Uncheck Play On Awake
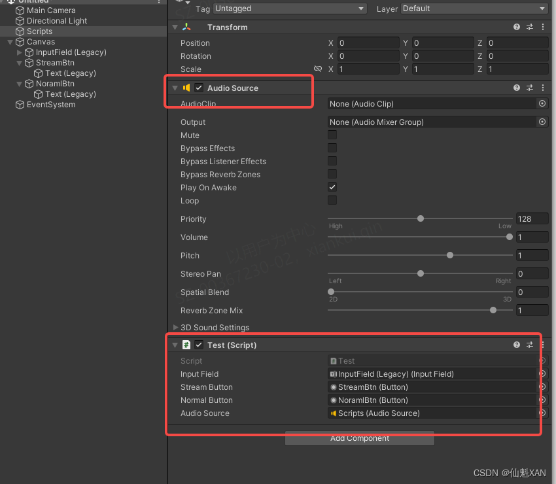This screenshot has height=484, width=556. pyautogui.click(x=332, y=187)
